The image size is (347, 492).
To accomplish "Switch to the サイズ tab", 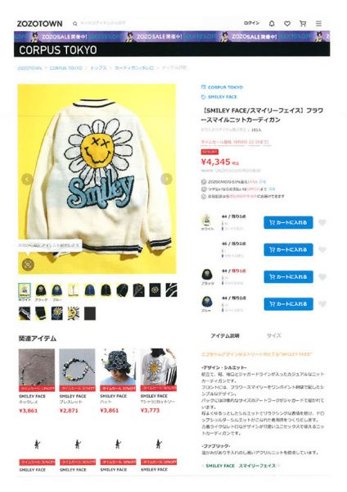I will click(273, 335).
